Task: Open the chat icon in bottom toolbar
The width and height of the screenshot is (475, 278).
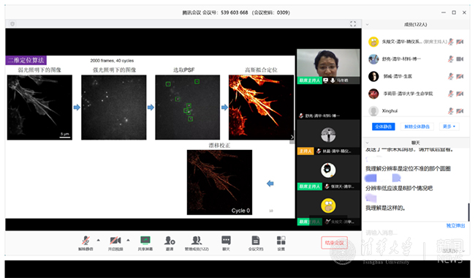Action: click(x=226, y=241)
